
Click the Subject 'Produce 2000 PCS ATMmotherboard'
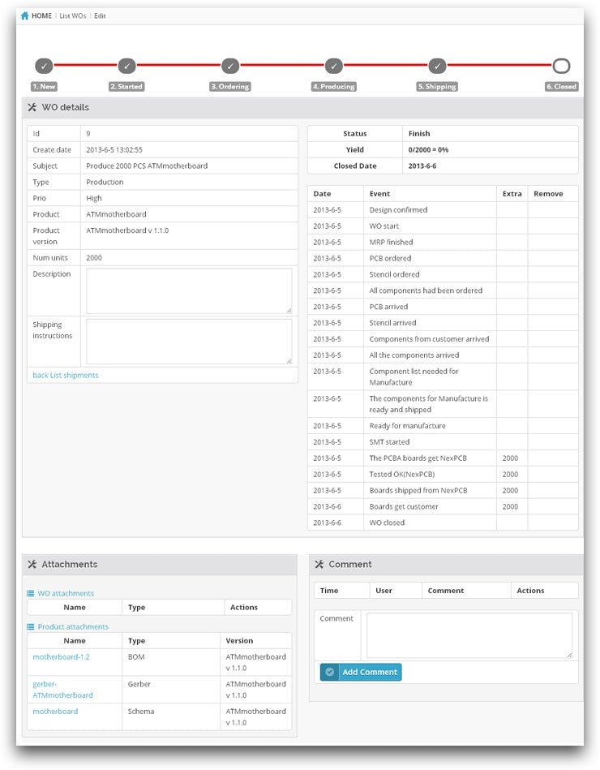pyautogui.click(x=148, y=166)
